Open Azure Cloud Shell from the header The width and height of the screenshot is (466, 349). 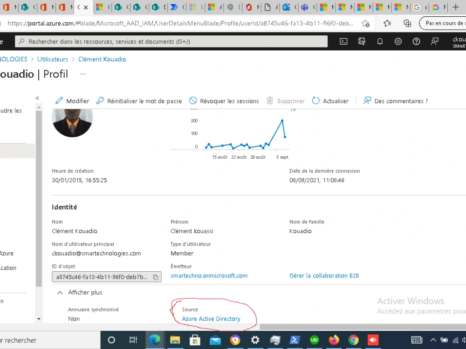click(x=343, y=41)
